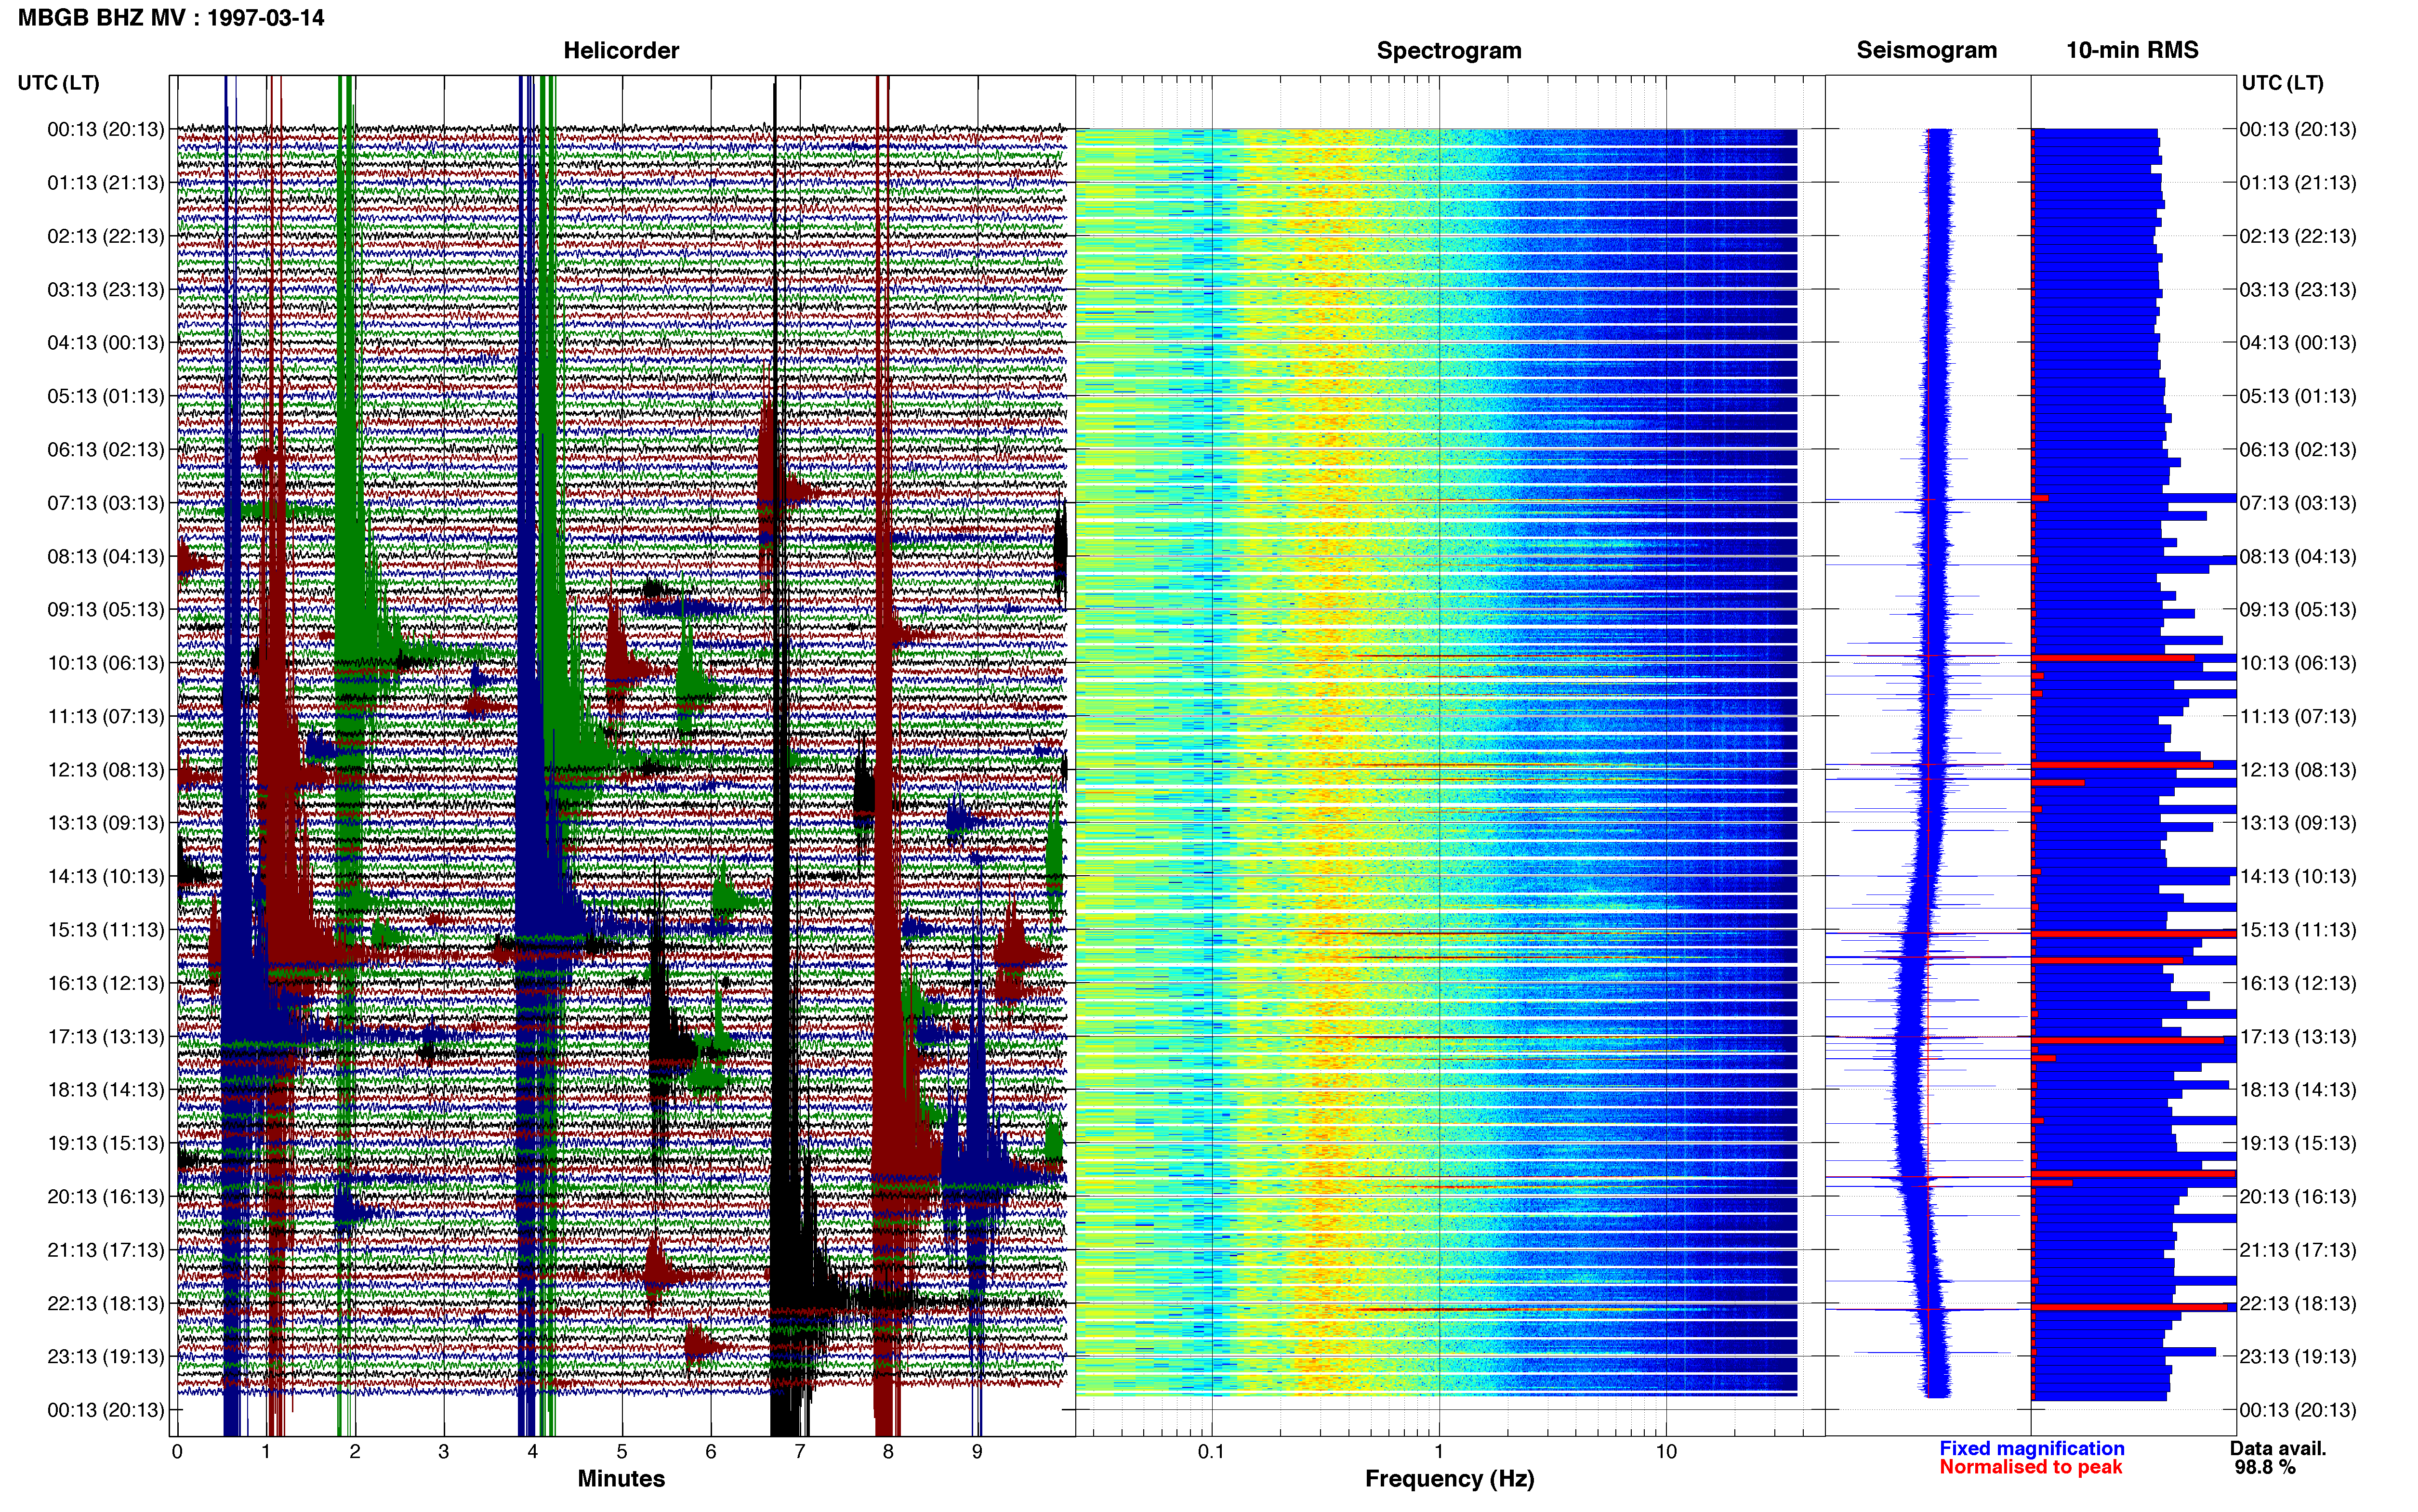Screen dimensions: 2418x1512
Task: Click the red RMS peak bar at 15:13
Action: click(2134, 934)
